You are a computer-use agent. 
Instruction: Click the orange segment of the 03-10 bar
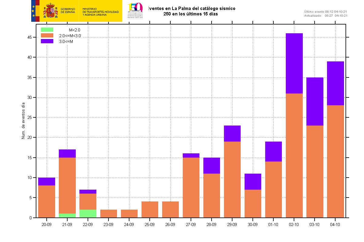315,172
